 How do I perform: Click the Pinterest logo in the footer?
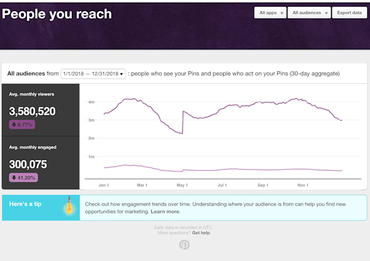click(x=184, y=245)
